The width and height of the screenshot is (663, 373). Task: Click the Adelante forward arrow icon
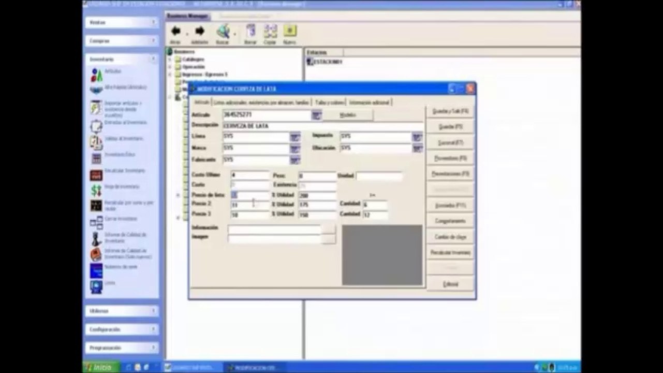coord(200,32)
